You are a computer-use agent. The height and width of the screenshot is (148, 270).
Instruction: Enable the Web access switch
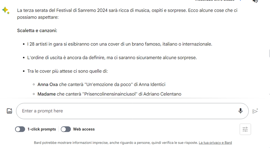(66, 129)
